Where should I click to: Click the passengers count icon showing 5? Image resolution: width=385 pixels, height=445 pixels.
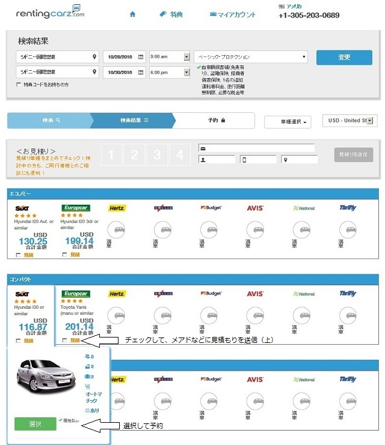pyautogui.click(x=89, y=357)
